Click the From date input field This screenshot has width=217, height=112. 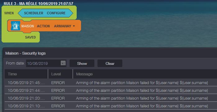(46, 63)
